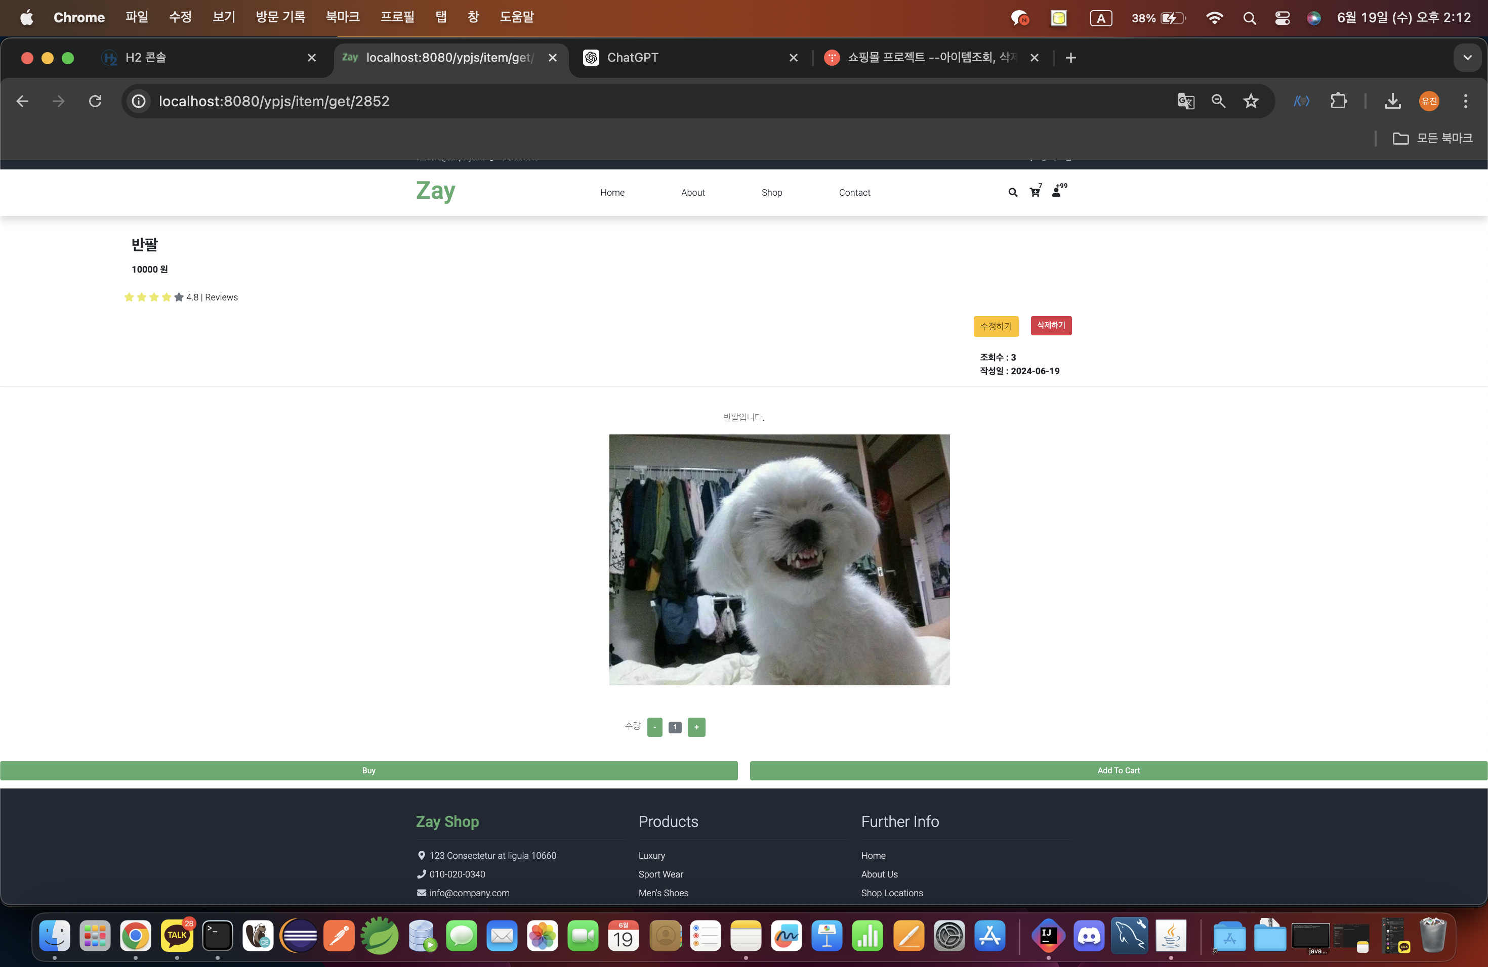Screen dimensions: 1488x967
Task: Open the shopping cart icon
Action: (1035, 192)
